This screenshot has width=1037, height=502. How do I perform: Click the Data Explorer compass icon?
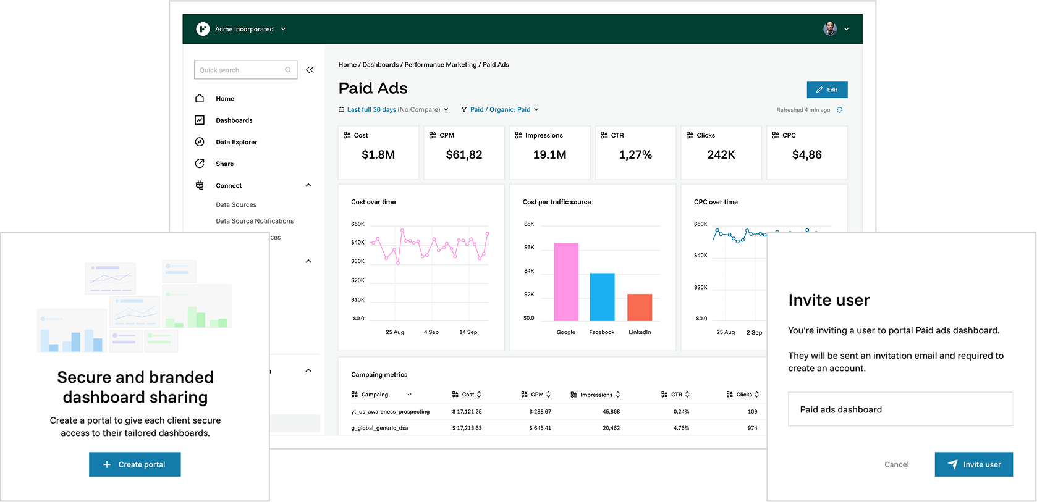pos(200,142)
